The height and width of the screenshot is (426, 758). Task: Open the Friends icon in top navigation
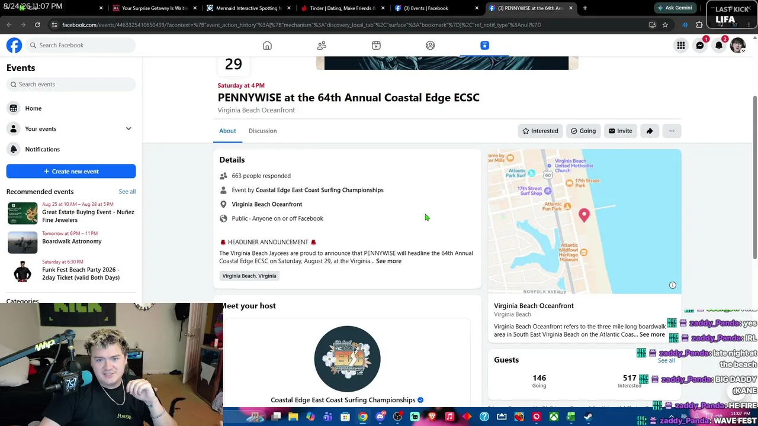[322, 46]
